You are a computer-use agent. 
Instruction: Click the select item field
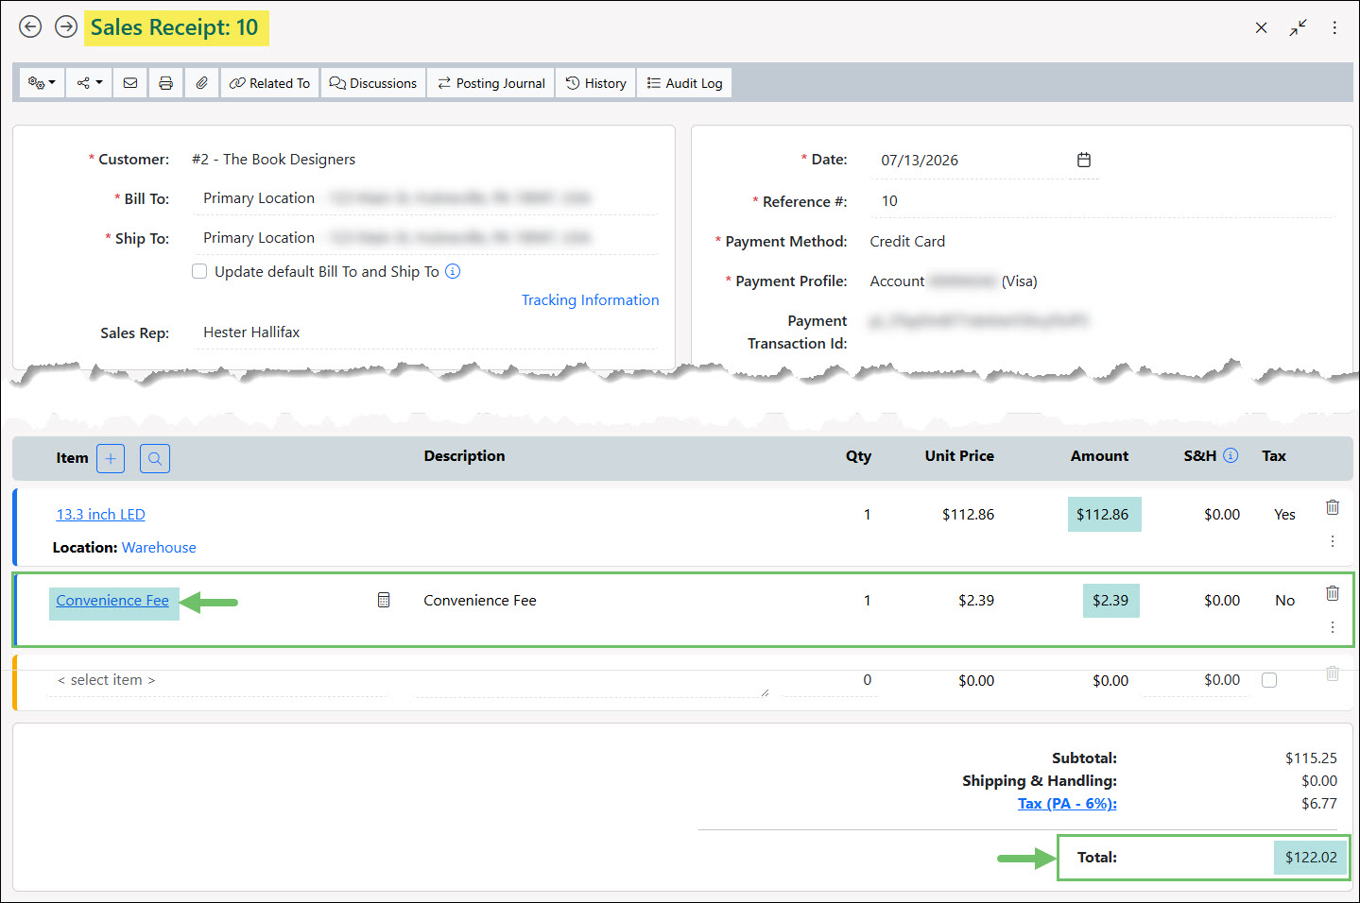coord(217,680)
